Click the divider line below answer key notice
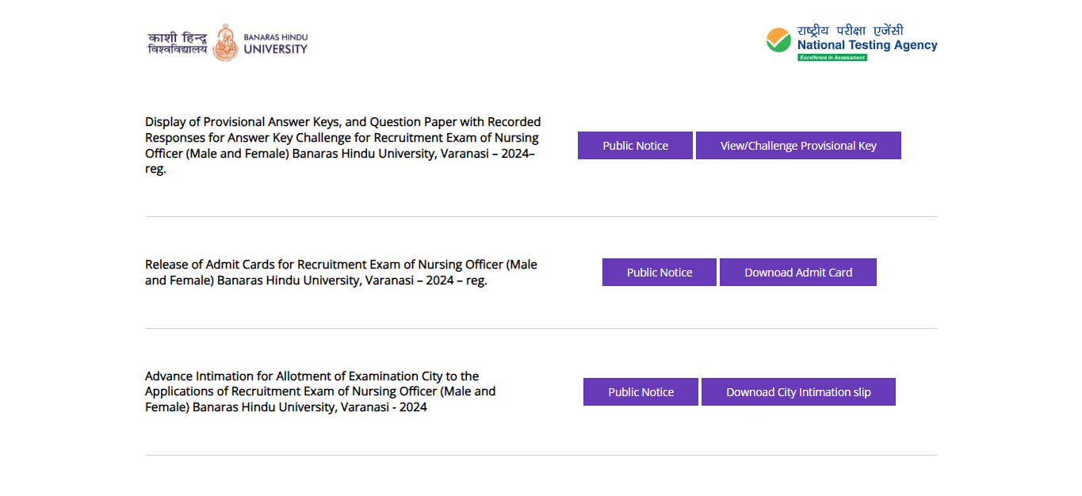Image resolution: width=1082 pixels, height=496 pixels. (541, 216)
